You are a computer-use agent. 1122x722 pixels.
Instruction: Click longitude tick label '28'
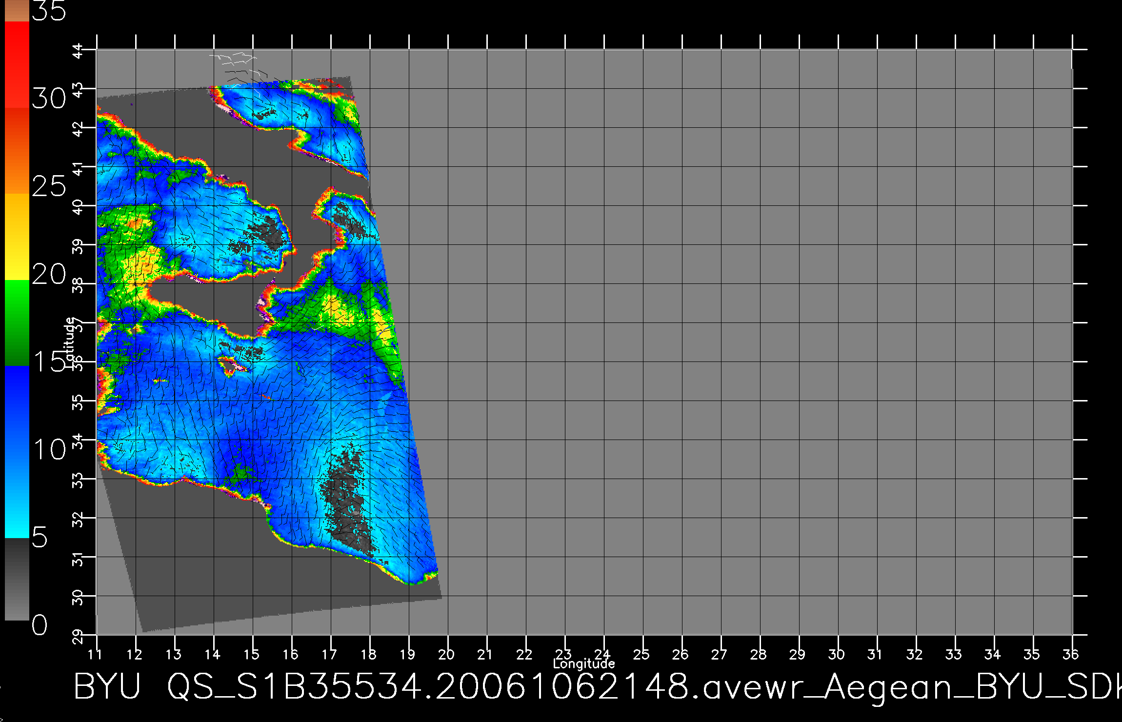pos(759,654)
